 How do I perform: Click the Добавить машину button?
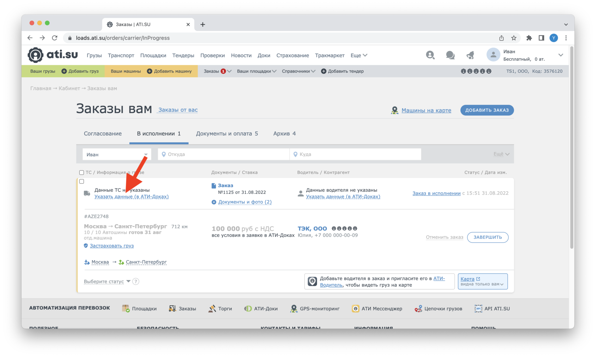(x=169, y=71)
